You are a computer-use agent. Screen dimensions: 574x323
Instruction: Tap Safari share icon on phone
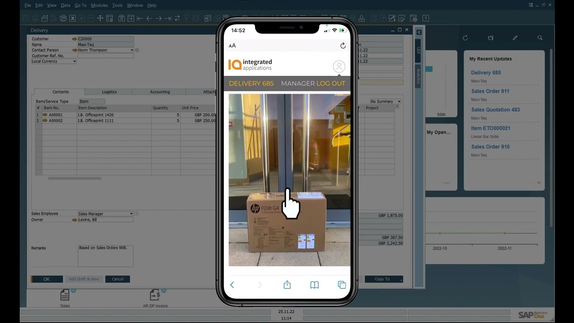point(287,285)
